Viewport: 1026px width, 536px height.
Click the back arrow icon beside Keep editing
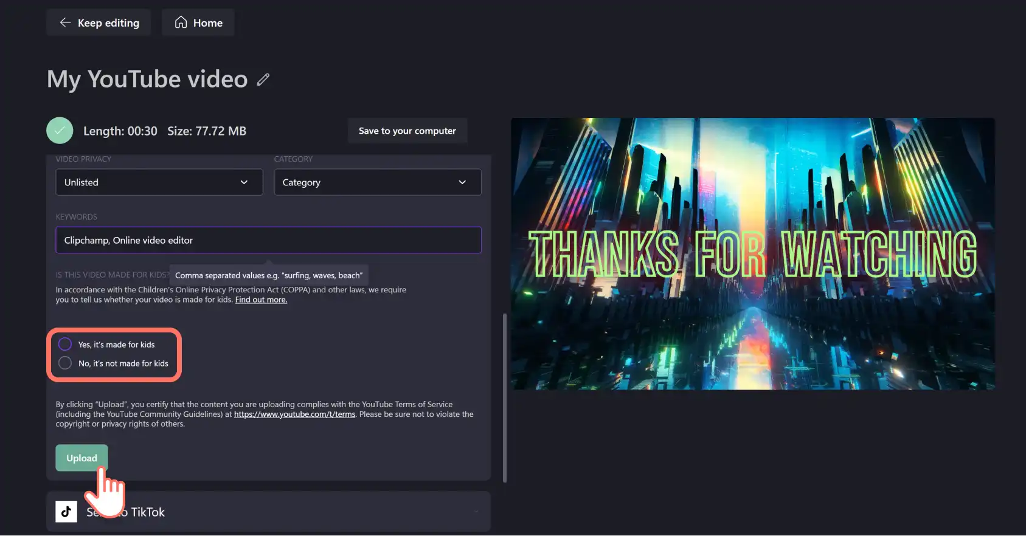coord(65,22)
